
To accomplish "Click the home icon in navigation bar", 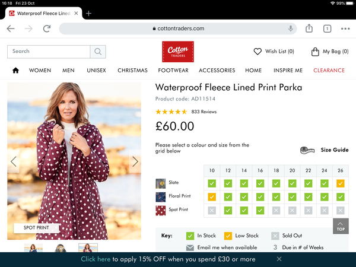I will (15, 71).
